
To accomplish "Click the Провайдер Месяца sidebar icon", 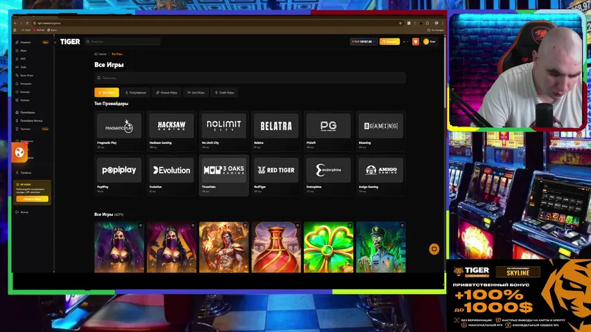I will 17,120.
